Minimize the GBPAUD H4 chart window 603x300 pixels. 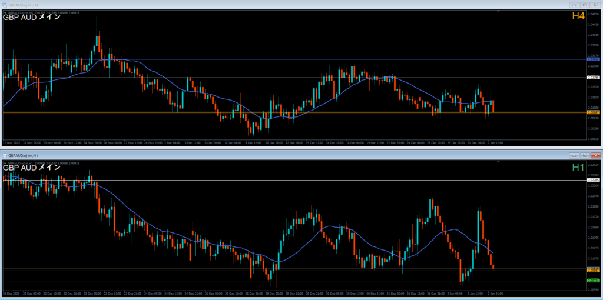[575, 4]
